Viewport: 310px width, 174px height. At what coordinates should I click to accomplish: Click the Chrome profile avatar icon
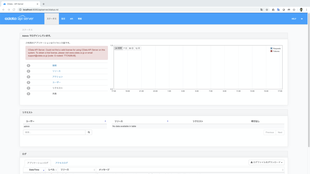(301, 10)
